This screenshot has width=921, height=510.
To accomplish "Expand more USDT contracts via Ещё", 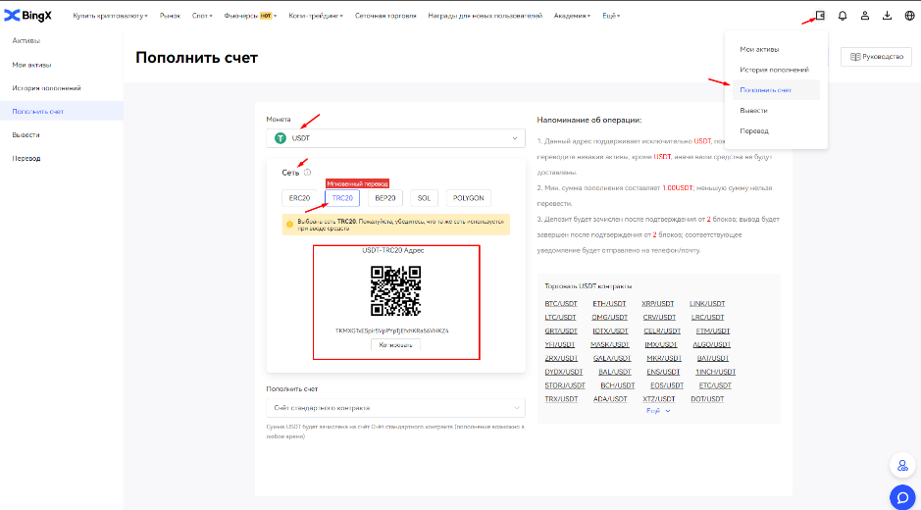I will [658, 411].
